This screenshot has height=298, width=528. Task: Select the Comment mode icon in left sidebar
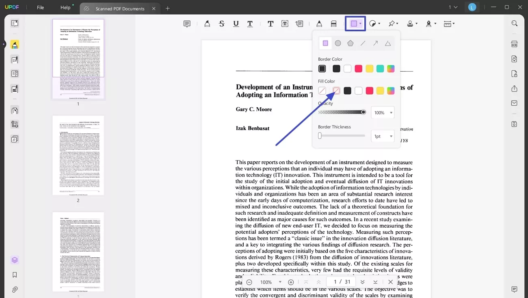tap(15, 45)
